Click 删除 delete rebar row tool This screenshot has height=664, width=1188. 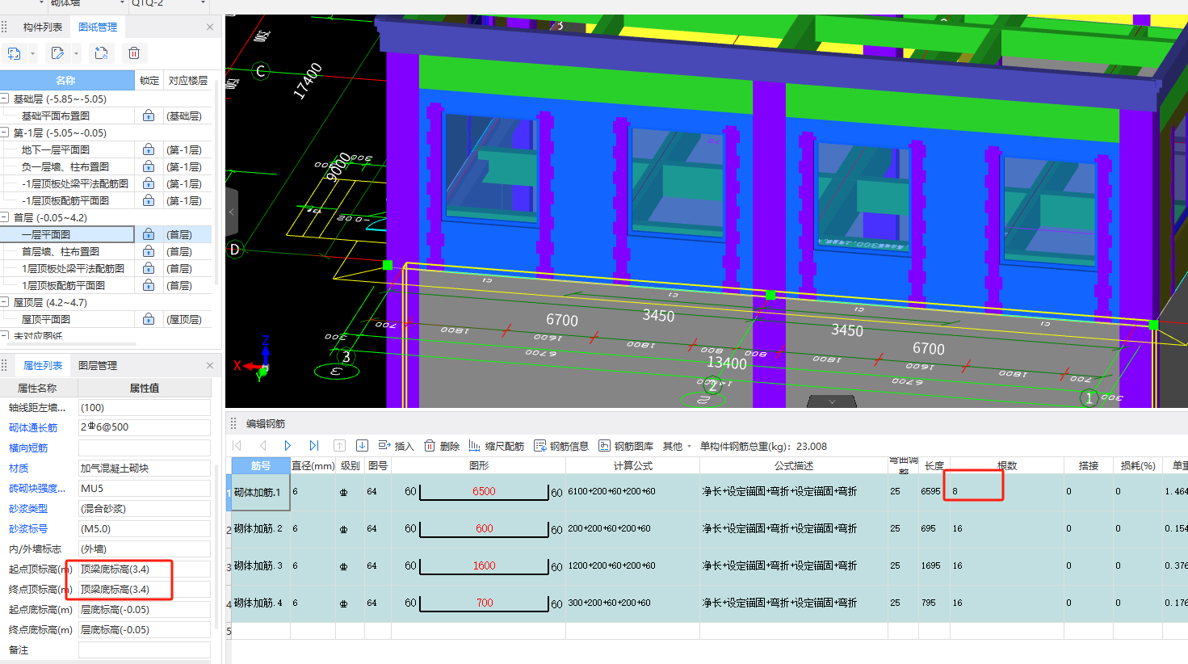point(442,446)
